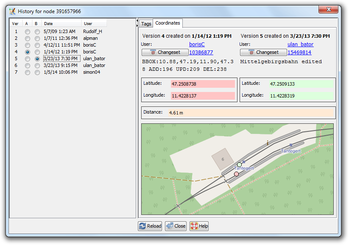Open the Coordinates tab

pyautogui.click(x=168, y=23)
